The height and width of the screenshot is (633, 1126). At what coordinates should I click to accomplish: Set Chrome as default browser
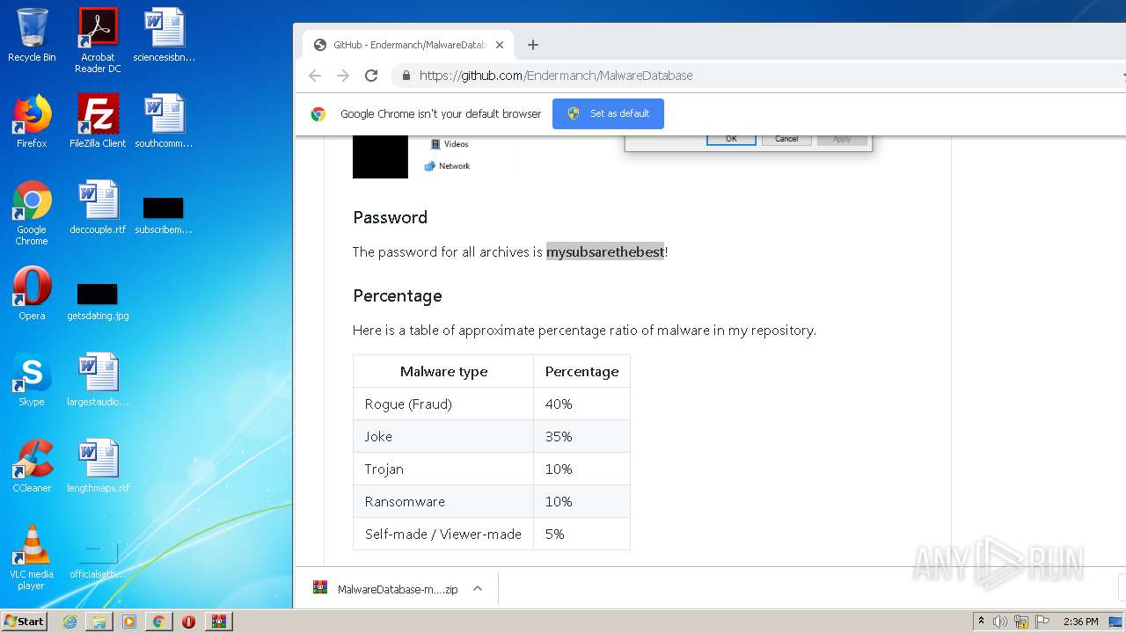tap(608, 113)
